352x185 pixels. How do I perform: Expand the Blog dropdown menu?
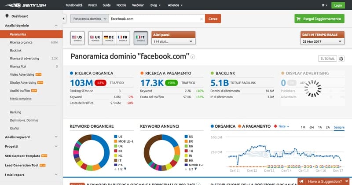(x=155, y=5)
